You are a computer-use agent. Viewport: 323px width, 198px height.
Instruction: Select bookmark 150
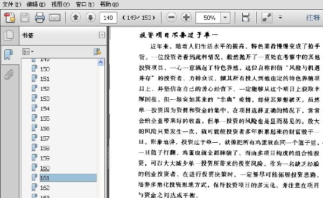45,69
